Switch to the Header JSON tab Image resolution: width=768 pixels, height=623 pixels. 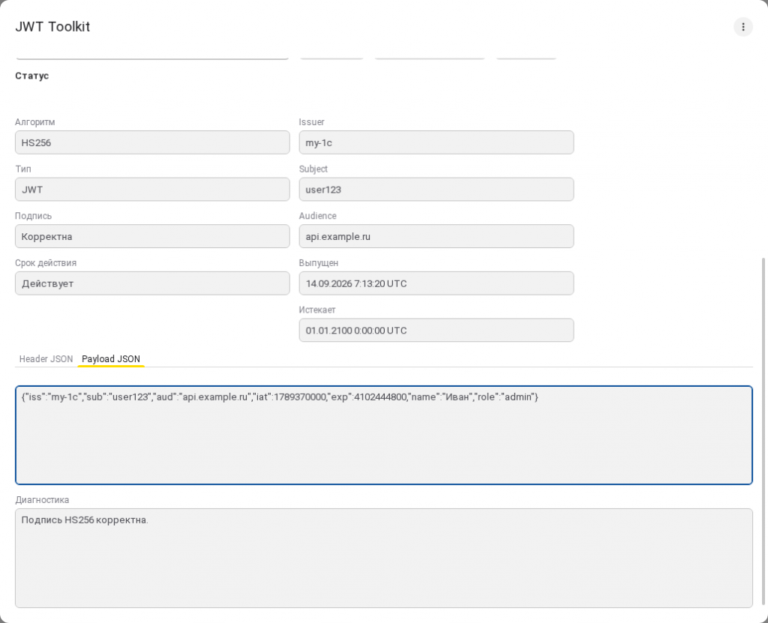click(46, 359)
